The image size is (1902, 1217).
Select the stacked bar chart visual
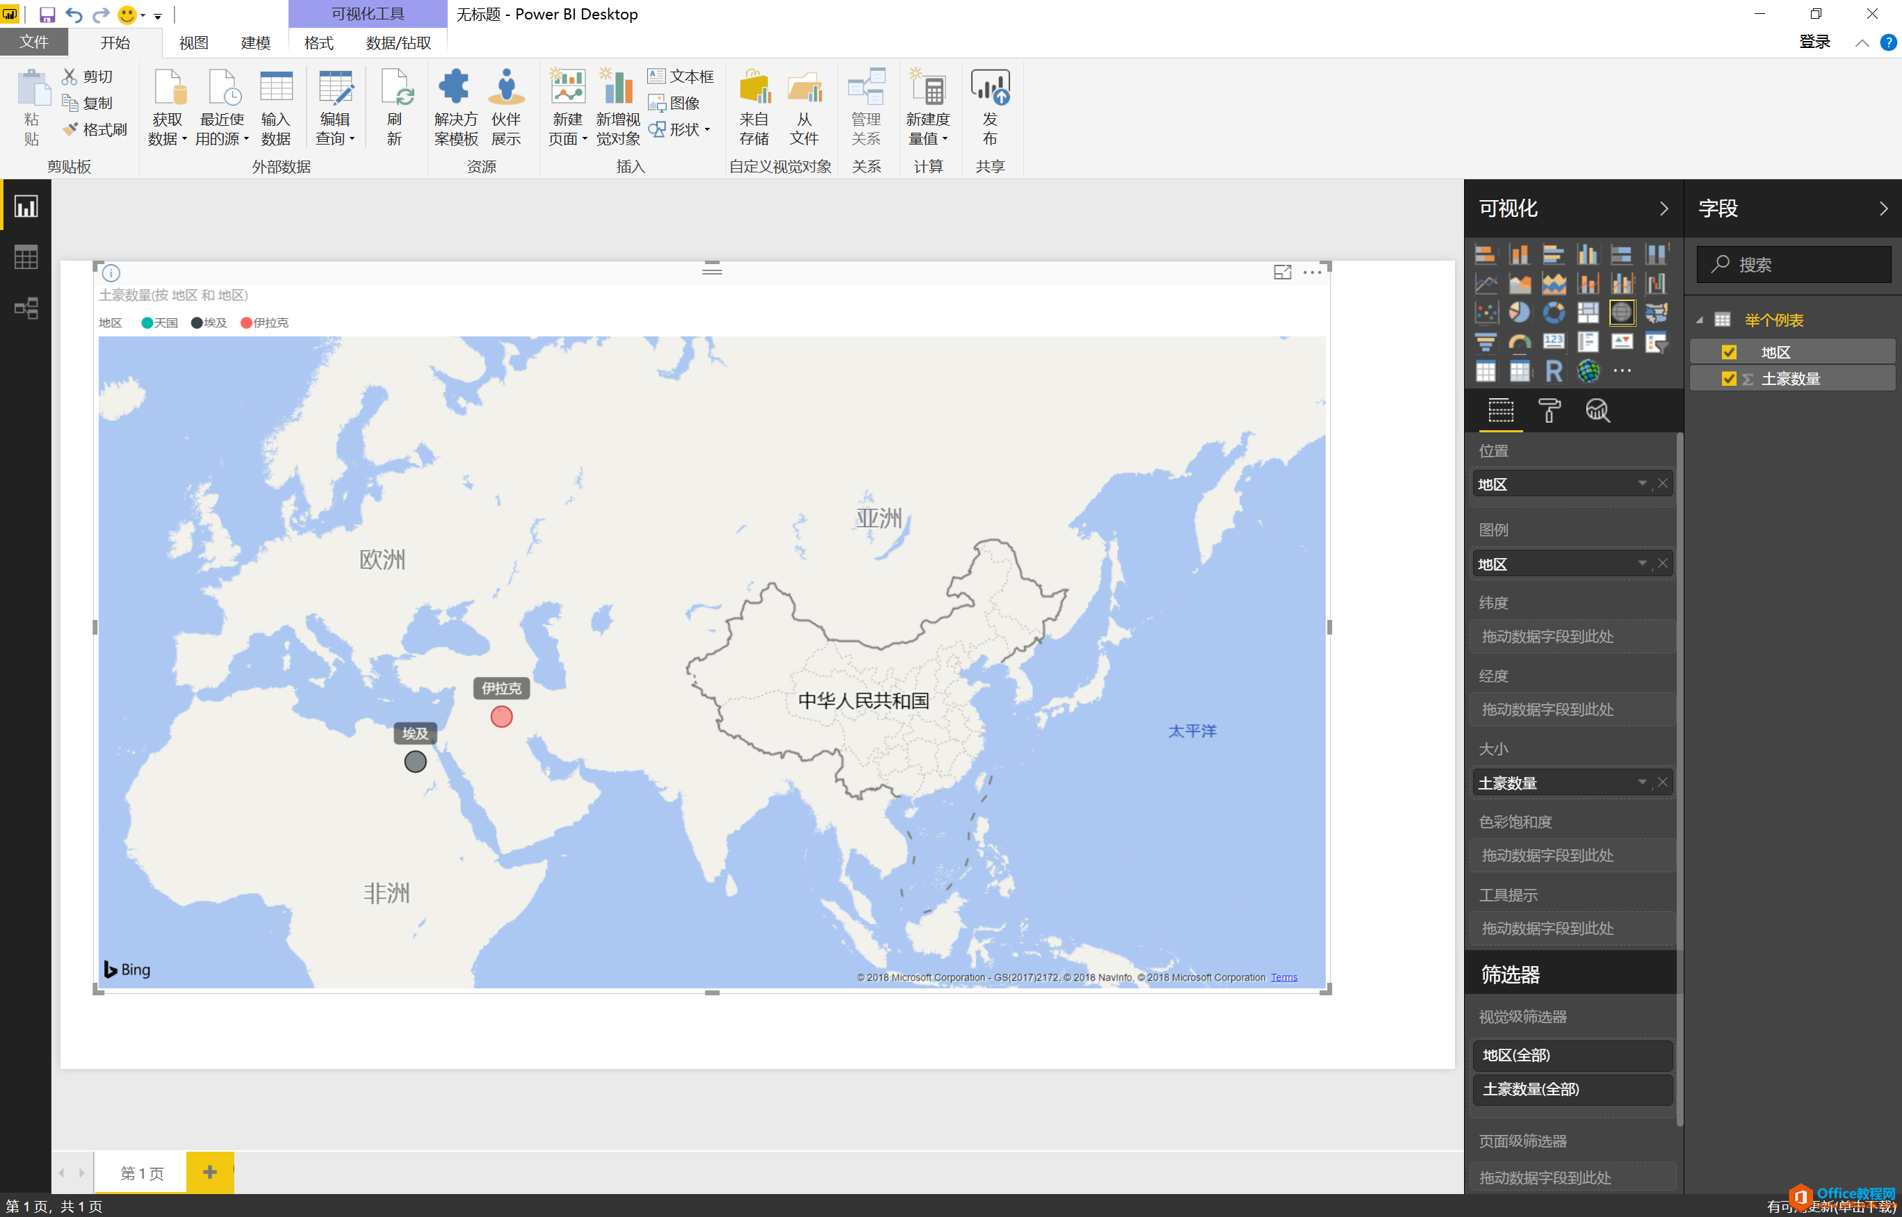[1486, 254]
